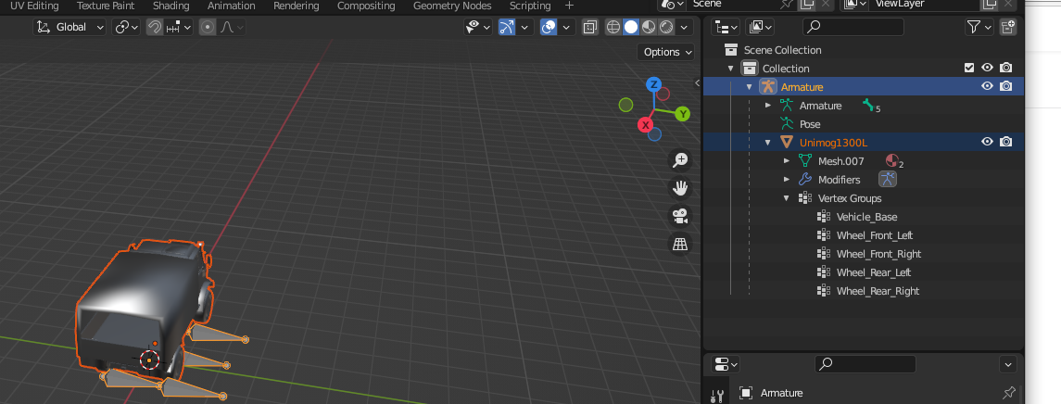Image resolution: width=1061 pixels, height=404 pixels.
Task: Switch to Animation workspace tab
Action: (x=232, y=6)
